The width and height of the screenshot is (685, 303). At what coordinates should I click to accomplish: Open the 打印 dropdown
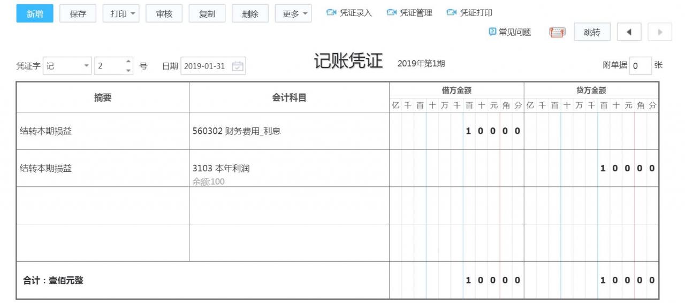[121, 14]
